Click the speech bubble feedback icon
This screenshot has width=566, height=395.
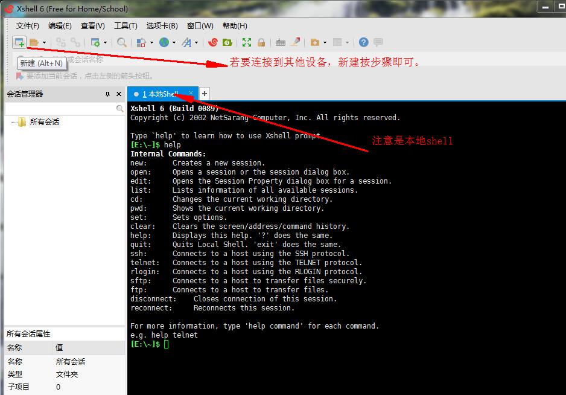click(378, 43)
